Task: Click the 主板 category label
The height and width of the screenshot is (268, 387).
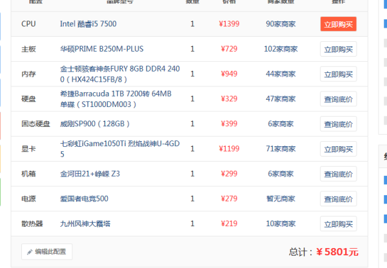Action: (28, 49)
